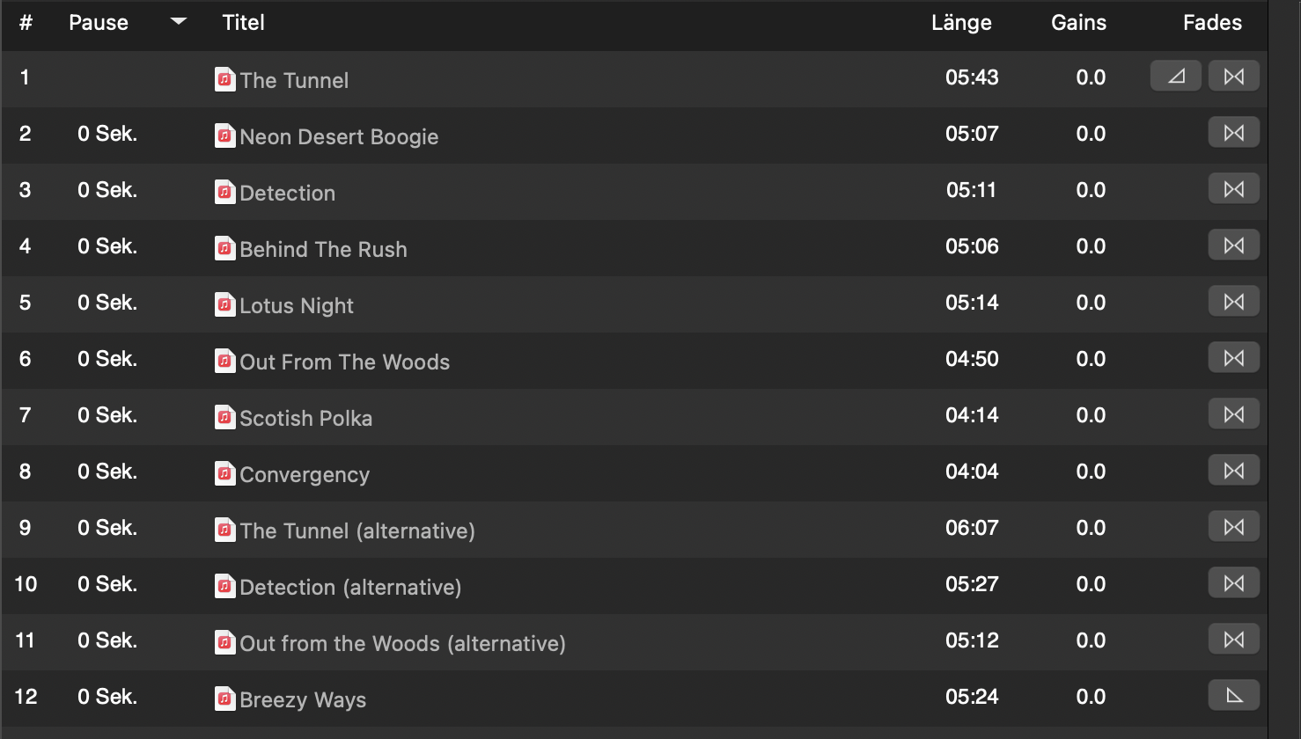1301x739 pixels.
Task: Click the fade-out icon for Breezy Ways
Action: click(x=1233, y=696)
